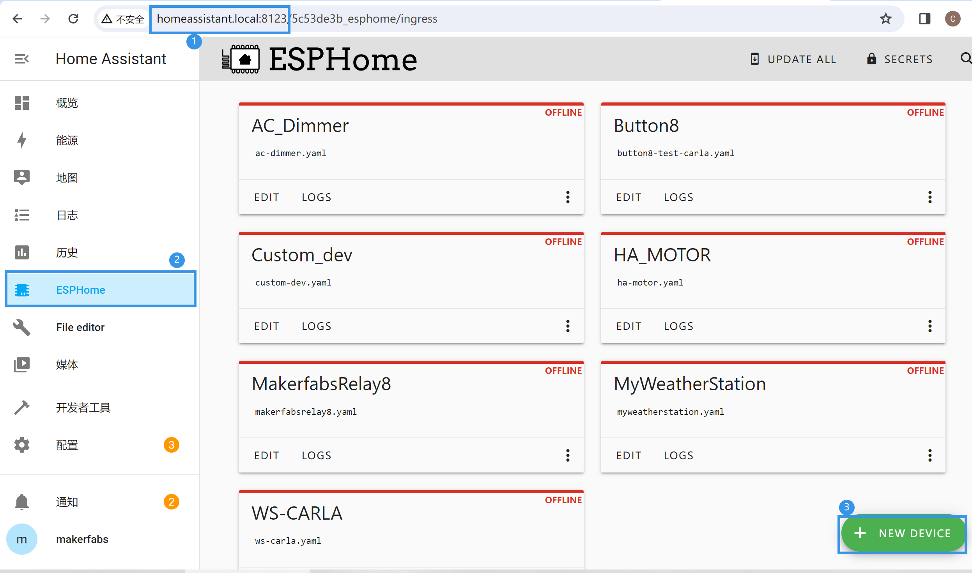This screenshot has height=573, width=972.
Task: View LOGS for MakerfabsRelay8
Action: point(317,455)
